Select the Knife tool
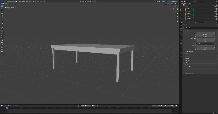The width and height of the screenshot is (218, 114). pos(2,38)
